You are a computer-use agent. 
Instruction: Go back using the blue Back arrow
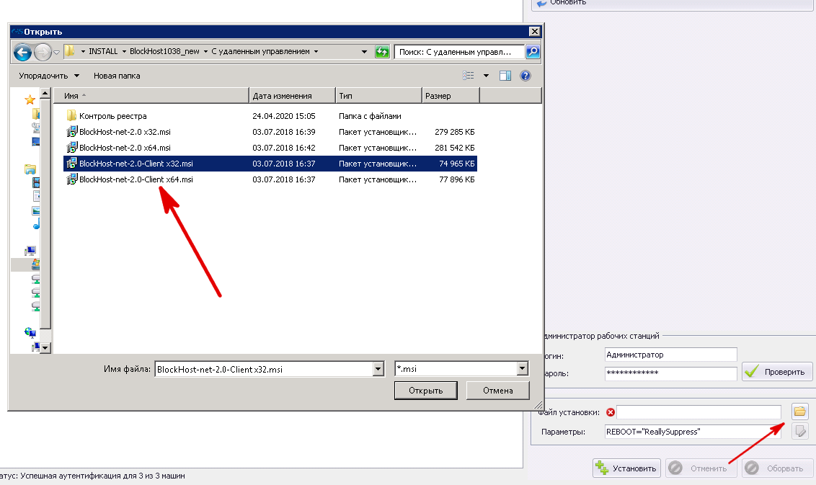(22, 52)
